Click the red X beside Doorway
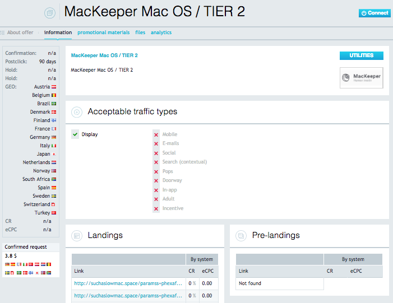The image size is (393, 303). pyautogui.click(x=156, y=181)
